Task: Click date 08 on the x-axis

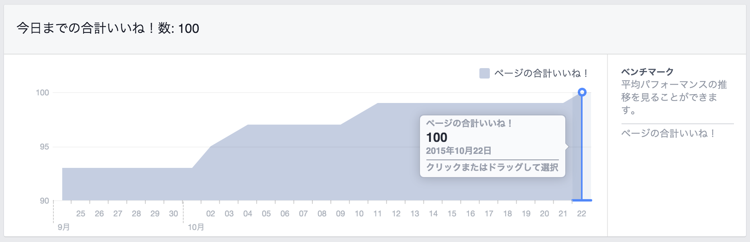Action: pyautogui.click(x=322, y=214)
